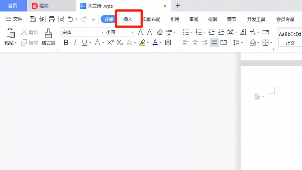Image resolution: width=302 pixels, height=170 pixels.
Task: Click the Copy (复制) button
Action: pyautogui.click(x=29, y=42)
